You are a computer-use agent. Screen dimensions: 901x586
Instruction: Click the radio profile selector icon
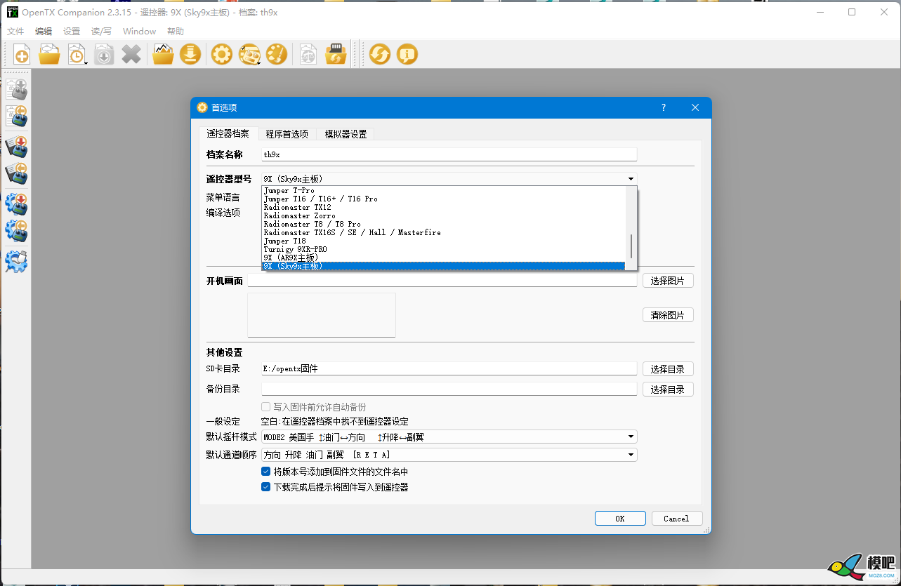249,55
